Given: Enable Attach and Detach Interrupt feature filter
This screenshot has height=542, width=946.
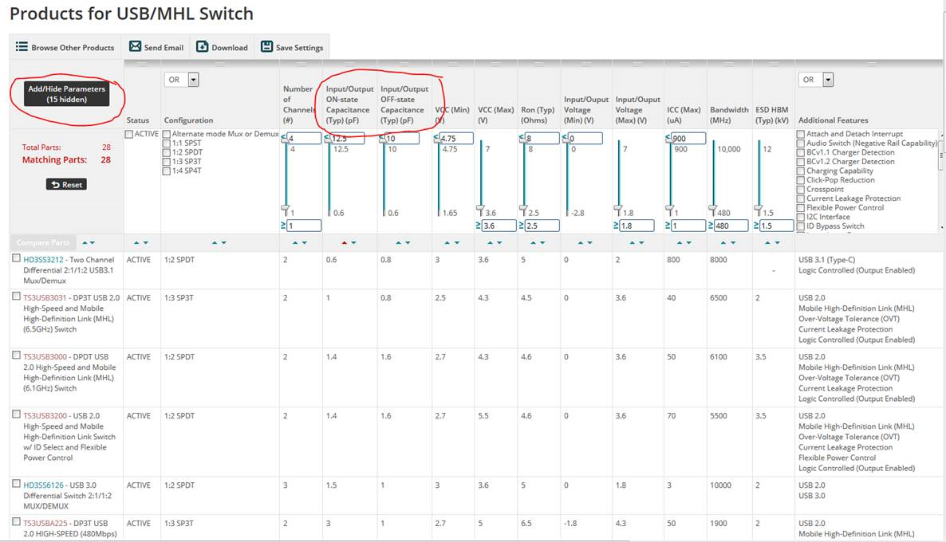Looking at the screenshot, I should (x=801, y=135).
